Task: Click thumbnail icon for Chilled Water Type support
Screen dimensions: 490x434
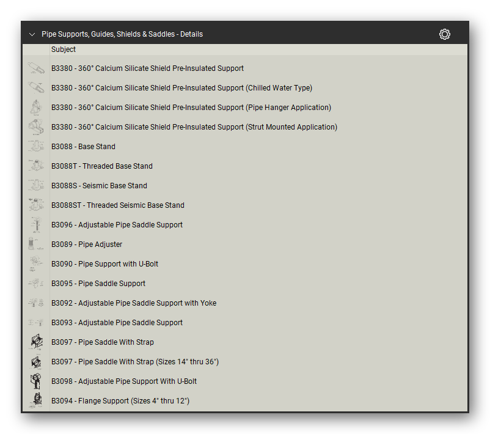Action: pos(36,88)
